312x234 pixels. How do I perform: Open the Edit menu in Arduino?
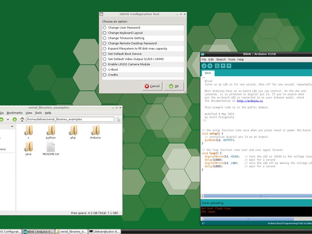pyautogui.click(x=211, y=59)
